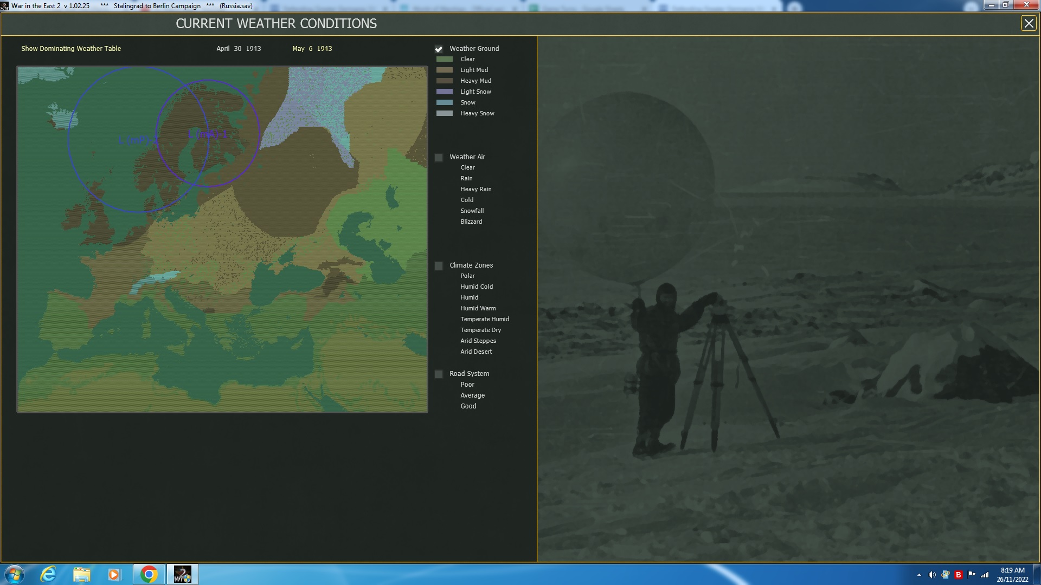Select the May 6 1943 date
1041x585 pixels.
point(312,49)
